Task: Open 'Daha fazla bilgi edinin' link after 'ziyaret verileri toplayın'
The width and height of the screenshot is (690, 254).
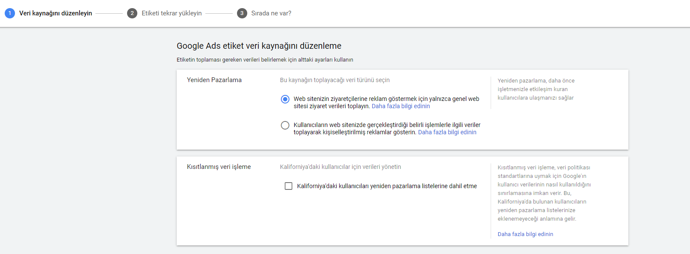Action: 401,106
